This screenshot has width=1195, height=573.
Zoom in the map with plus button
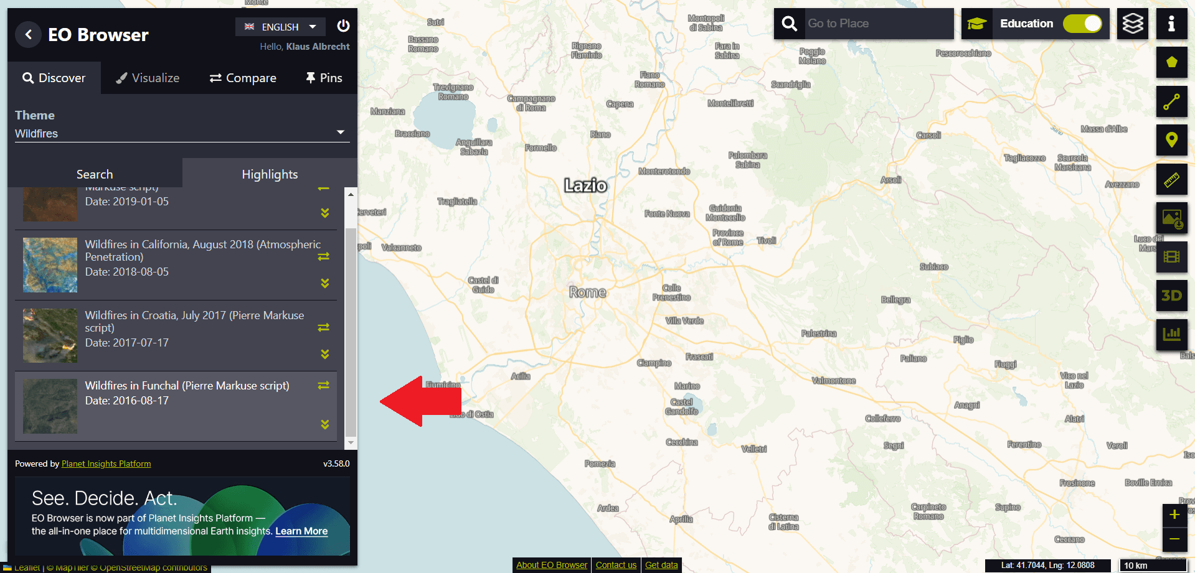click(x=1174, y=515)
